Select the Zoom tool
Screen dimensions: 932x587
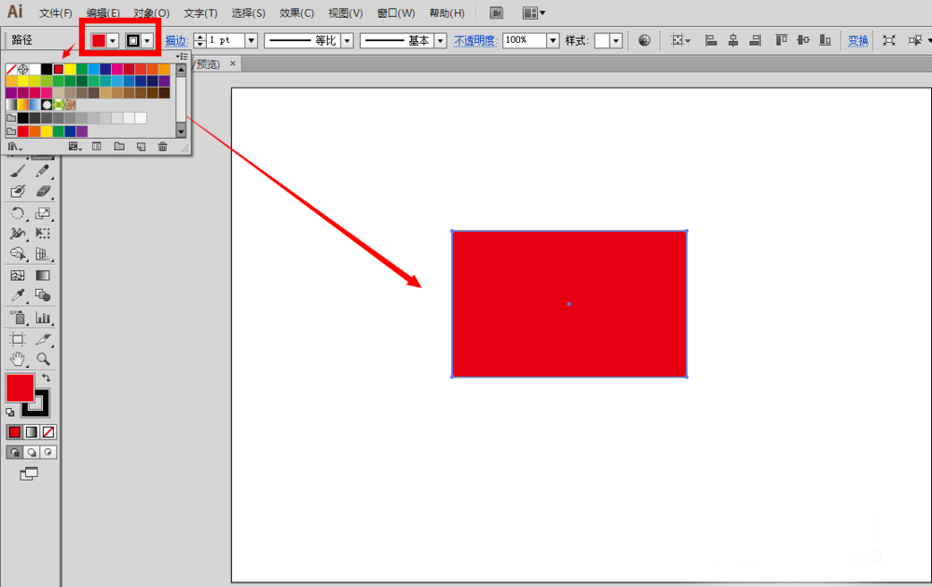42,361
